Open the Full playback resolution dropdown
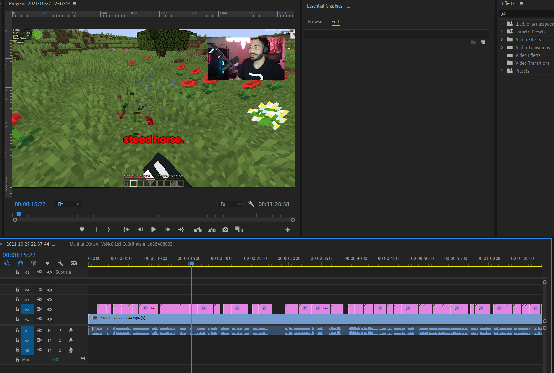This screenshot has width=554, height=373. (x=230, y=204)
